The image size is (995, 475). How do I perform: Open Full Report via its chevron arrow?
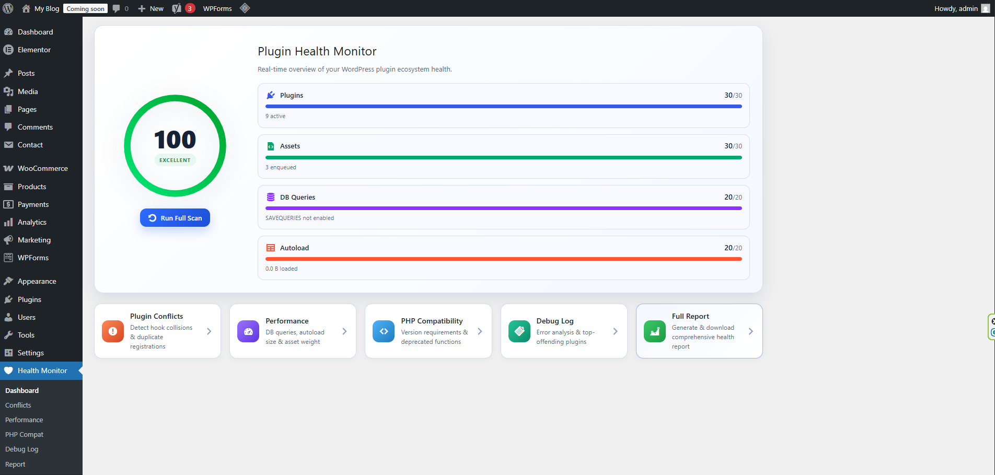(x=750, y=331)
